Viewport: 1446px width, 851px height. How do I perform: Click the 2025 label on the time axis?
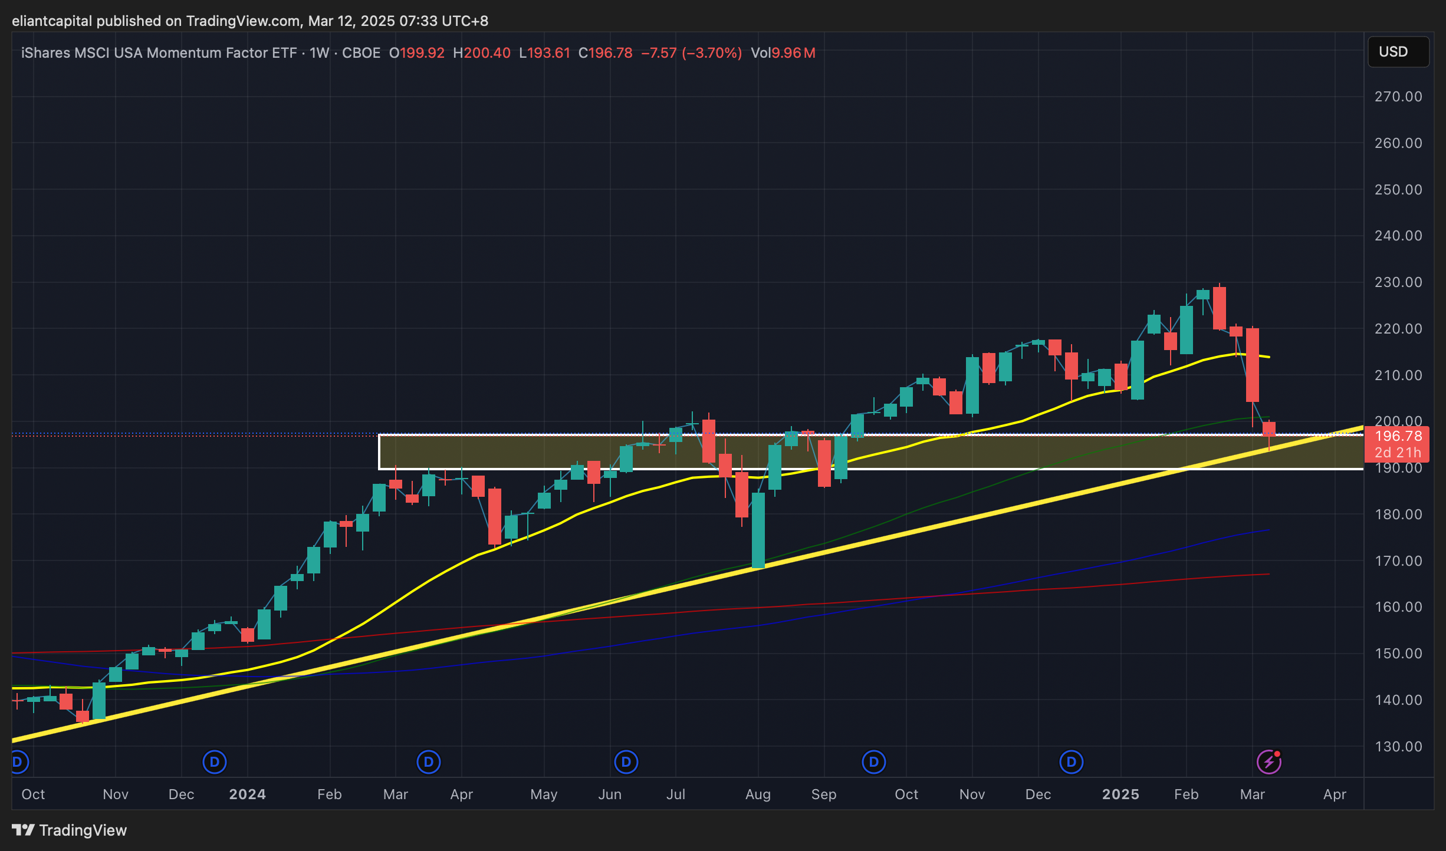coord(1120,794)
